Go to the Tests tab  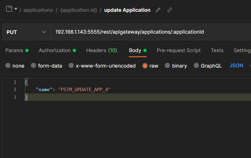coord(217,50)
